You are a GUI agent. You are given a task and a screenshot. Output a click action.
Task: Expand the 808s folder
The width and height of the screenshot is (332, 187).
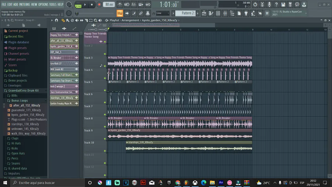[14, 96]
